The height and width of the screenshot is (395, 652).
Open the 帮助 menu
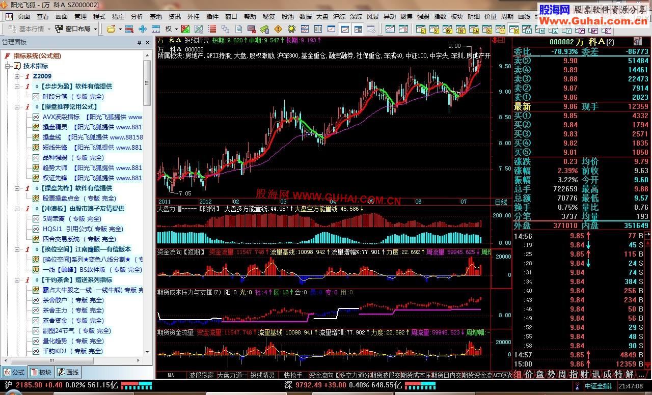click(x=250, y=16)
